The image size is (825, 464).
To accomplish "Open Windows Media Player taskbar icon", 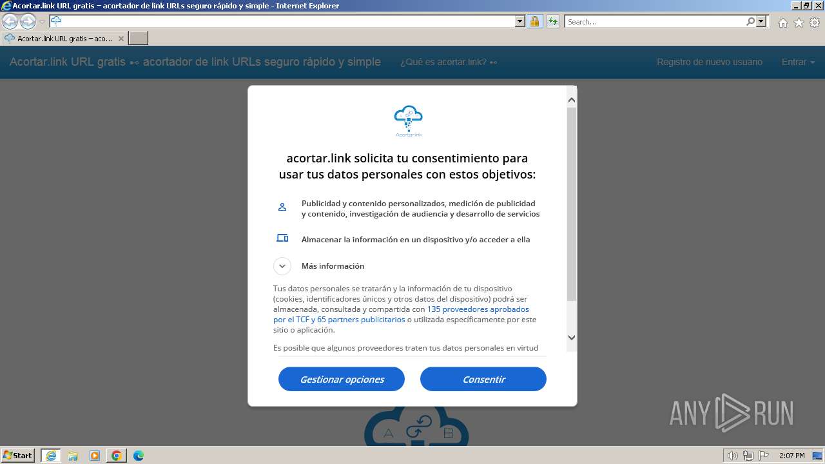I will (95, 456).
